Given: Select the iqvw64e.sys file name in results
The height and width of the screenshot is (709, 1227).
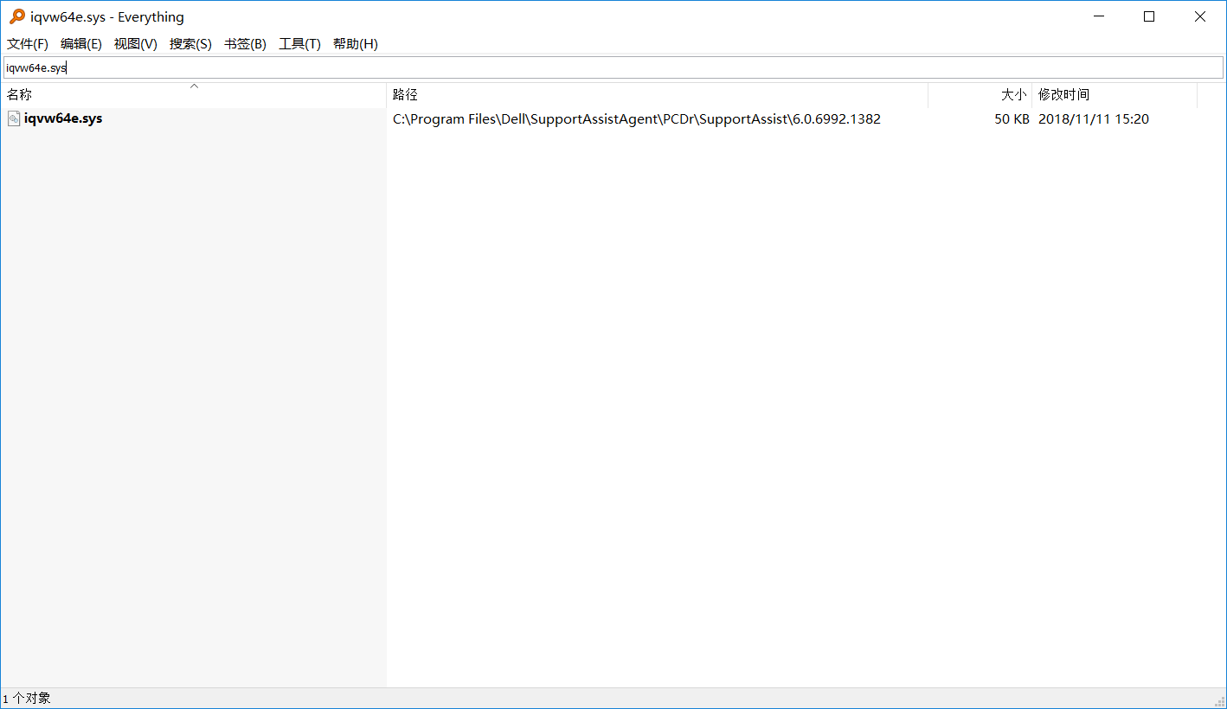Looking at the screenshot, I should 63,118.
